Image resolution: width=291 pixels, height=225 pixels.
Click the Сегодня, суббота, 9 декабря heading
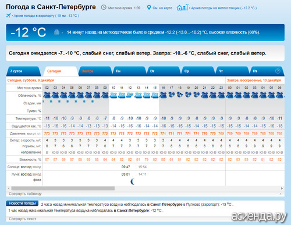click(x=31, y=80)
